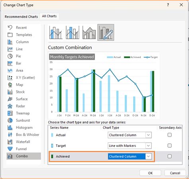Click the Actual series color swatch
Screen dimensions: 189x179
52,135
